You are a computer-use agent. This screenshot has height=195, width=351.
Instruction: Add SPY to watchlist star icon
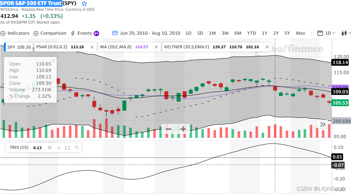click(84, 4)
